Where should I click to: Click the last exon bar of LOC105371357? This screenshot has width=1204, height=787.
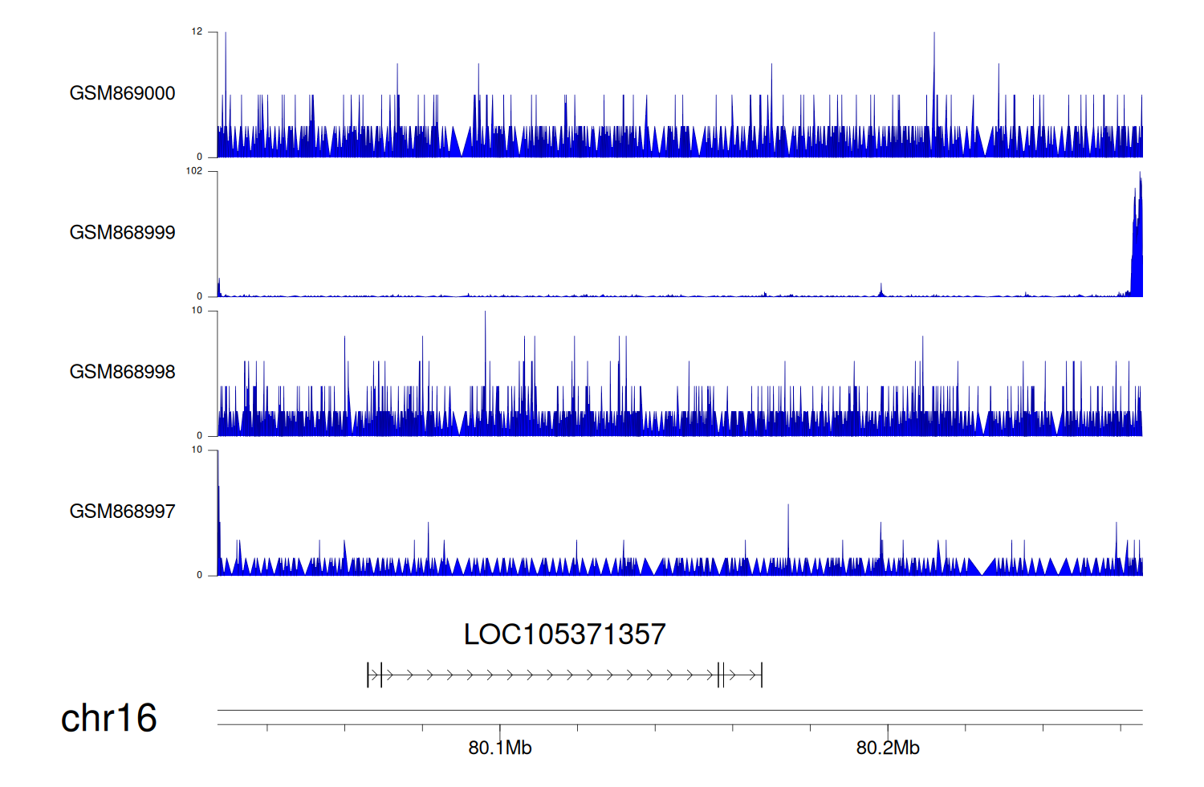point(761,675)
